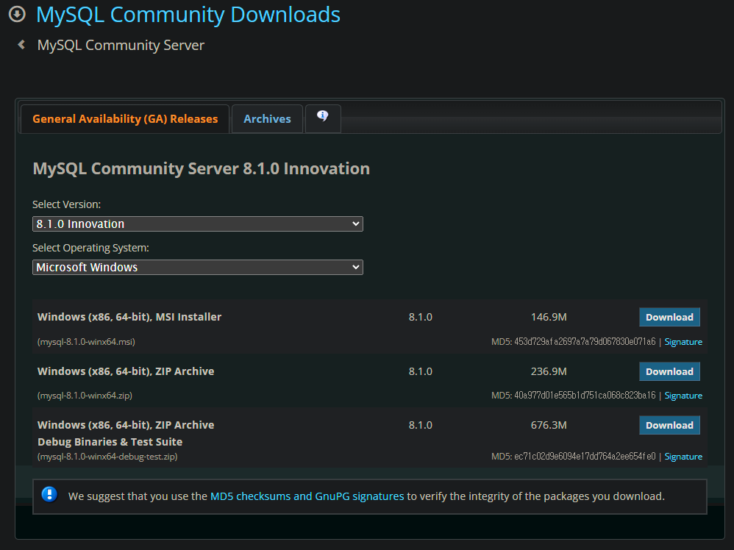
Task: Click heading MySQL Community Server 8.1.0 Innovation
Action: 202,168
